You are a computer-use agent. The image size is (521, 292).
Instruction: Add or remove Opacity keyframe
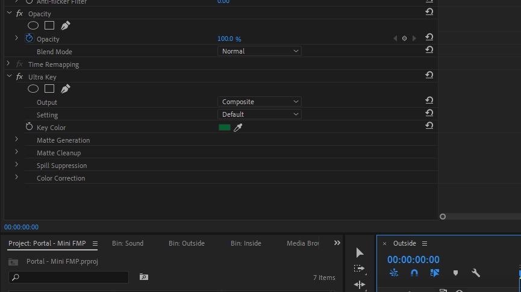click(404, 39)
